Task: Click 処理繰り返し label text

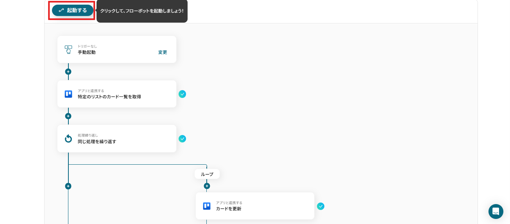Action: 88,135
